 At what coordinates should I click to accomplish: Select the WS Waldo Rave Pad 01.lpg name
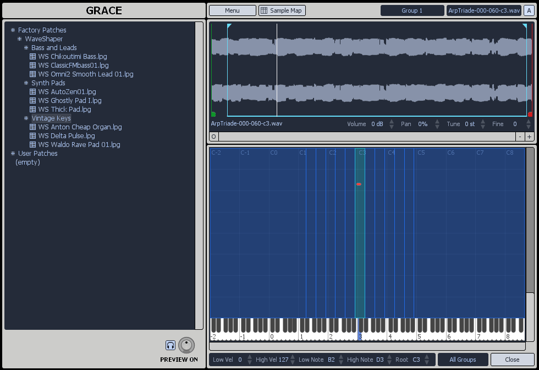[x=79, y=145]
